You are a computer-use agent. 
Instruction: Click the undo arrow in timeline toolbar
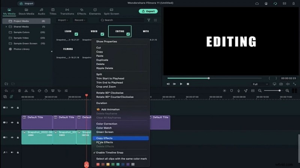point(6,91)
